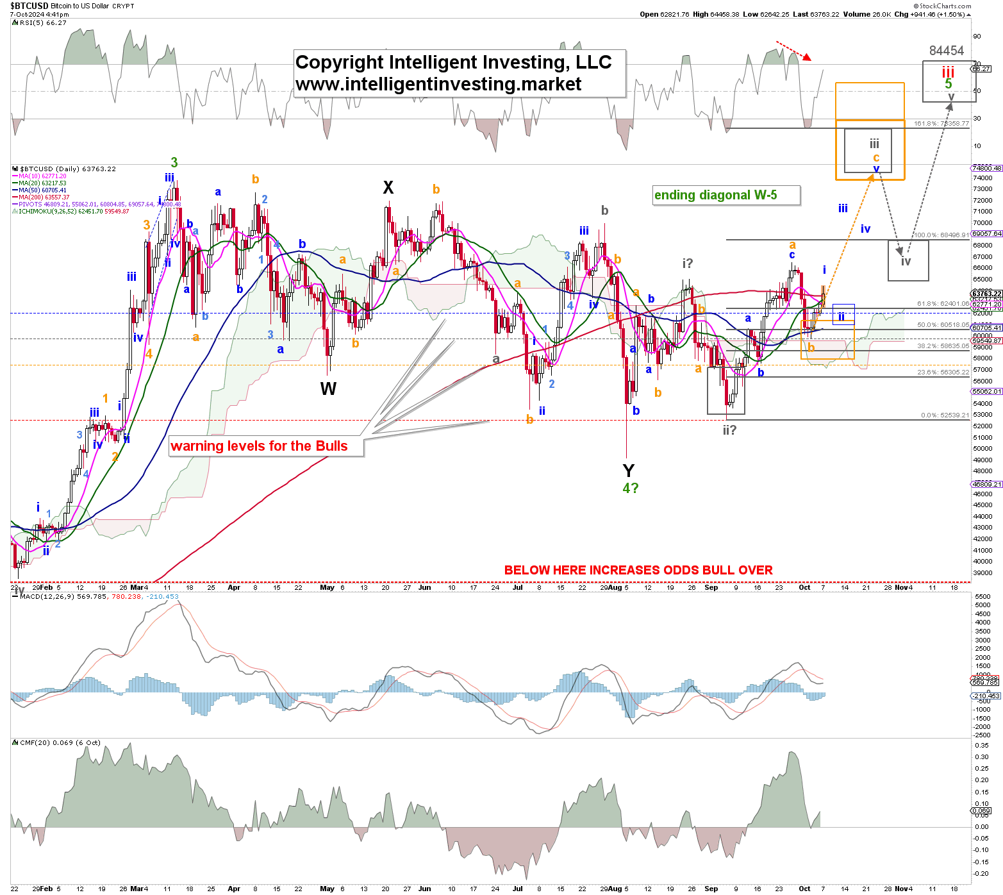The image size is (1003, 895).
Task: Click the -210.453 MACD axis tag
Action: click(987, 696)
